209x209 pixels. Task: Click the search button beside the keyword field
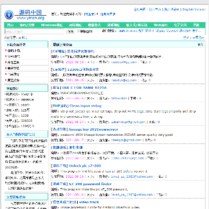click(71, 31)
